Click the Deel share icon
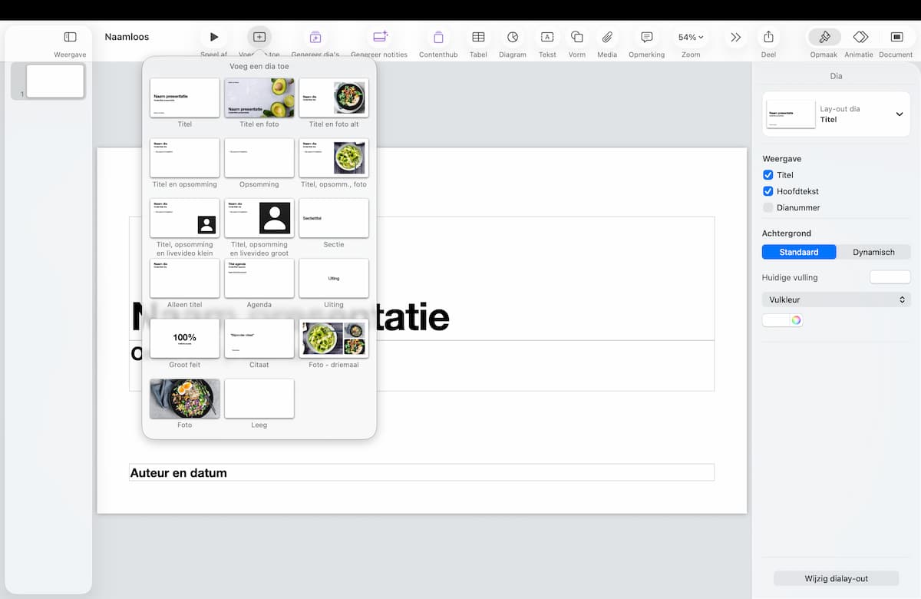The image size is (921, 599). (x=768, y=37)
